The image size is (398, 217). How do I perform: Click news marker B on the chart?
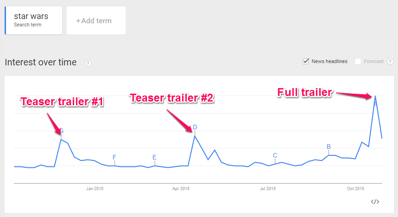point(329,147)
